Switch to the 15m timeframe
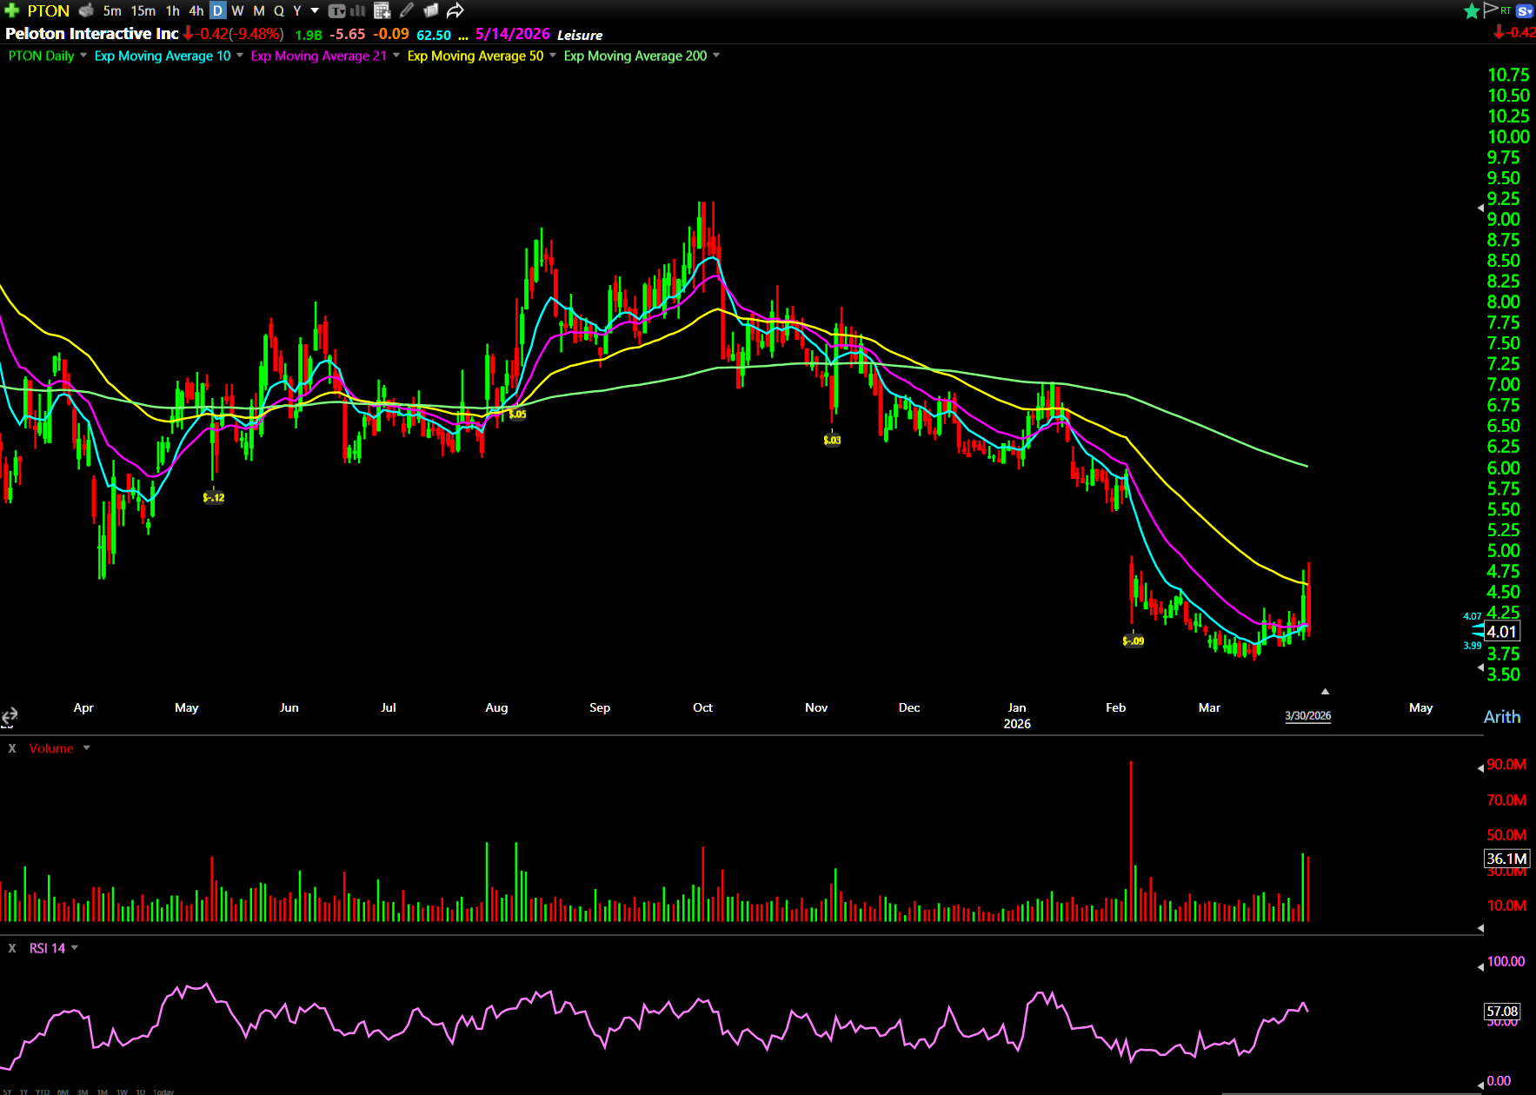The height and width of the screenshot is (1095, 1536). click(x=143, y=10)
